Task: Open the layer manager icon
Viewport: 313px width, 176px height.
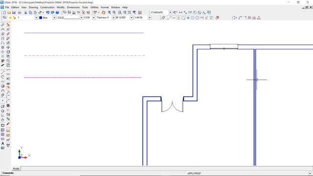Action: click(x=4, y=18)
